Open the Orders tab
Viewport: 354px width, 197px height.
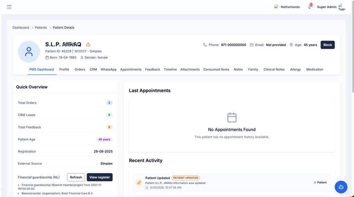pos(80,69)
